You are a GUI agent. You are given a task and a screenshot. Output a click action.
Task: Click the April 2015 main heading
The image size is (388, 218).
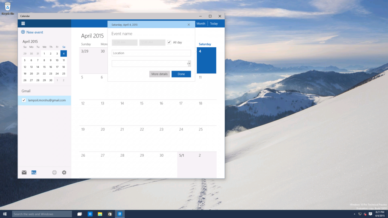92,36
